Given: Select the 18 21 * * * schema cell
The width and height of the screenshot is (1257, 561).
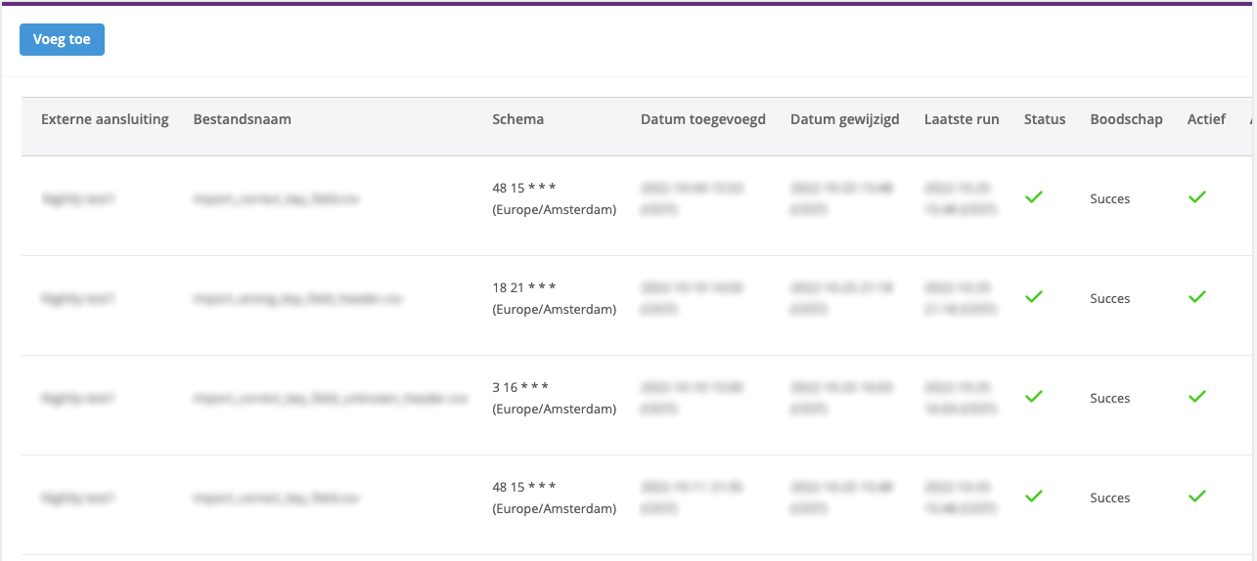Looking at the screenshot, I should tap(554, 298).
